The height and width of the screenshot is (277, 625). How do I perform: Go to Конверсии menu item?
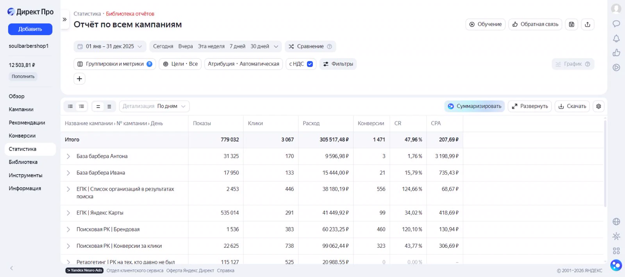pos(22,136)
